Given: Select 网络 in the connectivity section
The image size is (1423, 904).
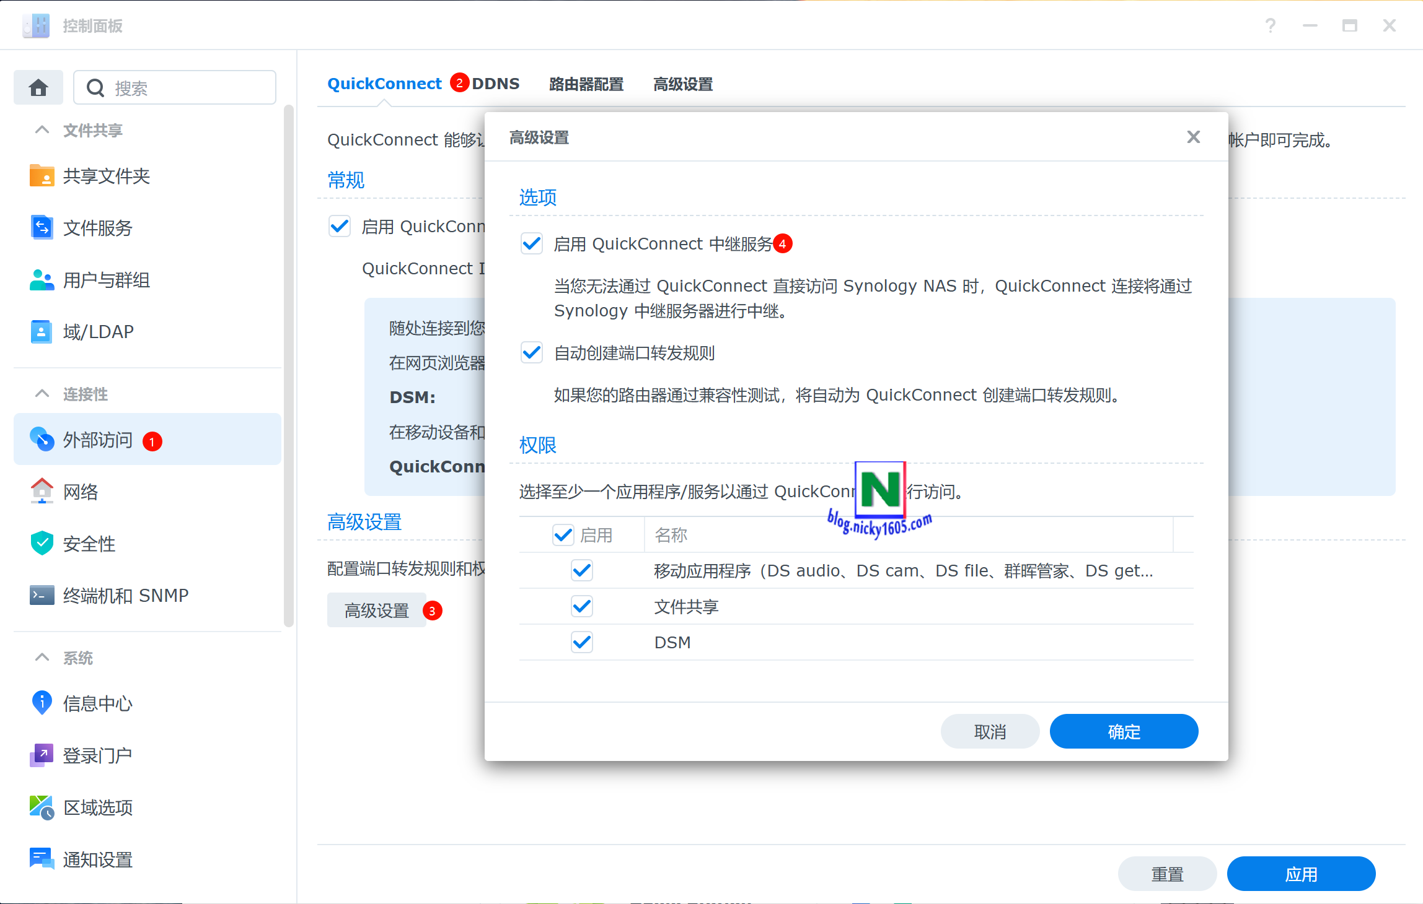Looking at the screenshot, I should [x=81, y=492].
